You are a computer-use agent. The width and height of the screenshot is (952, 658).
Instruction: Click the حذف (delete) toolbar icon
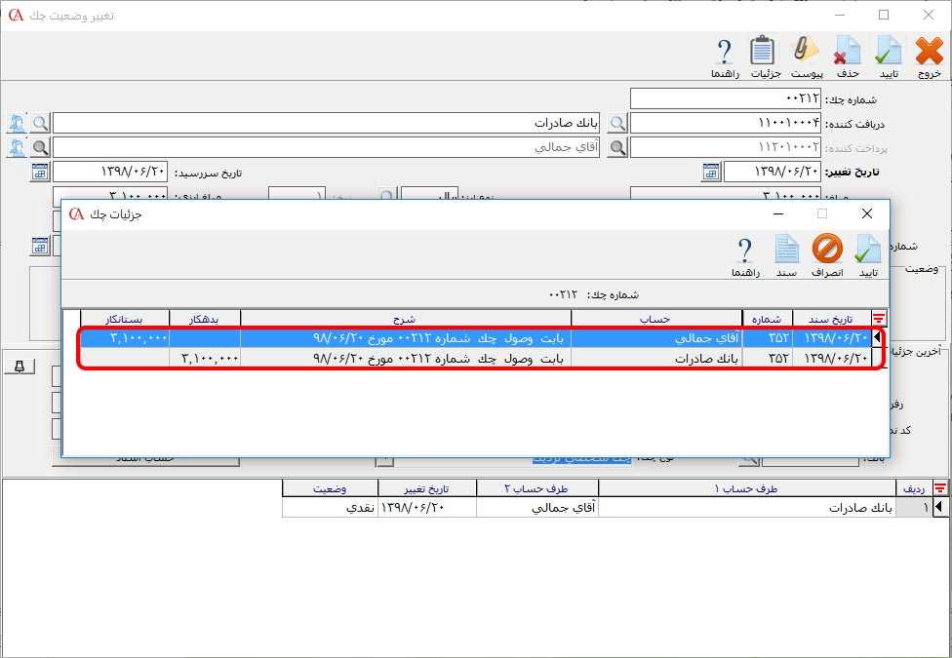tap(848, 57)
